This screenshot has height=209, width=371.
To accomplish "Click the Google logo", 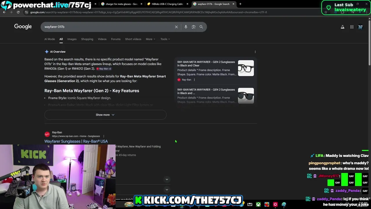I will 23,26.
